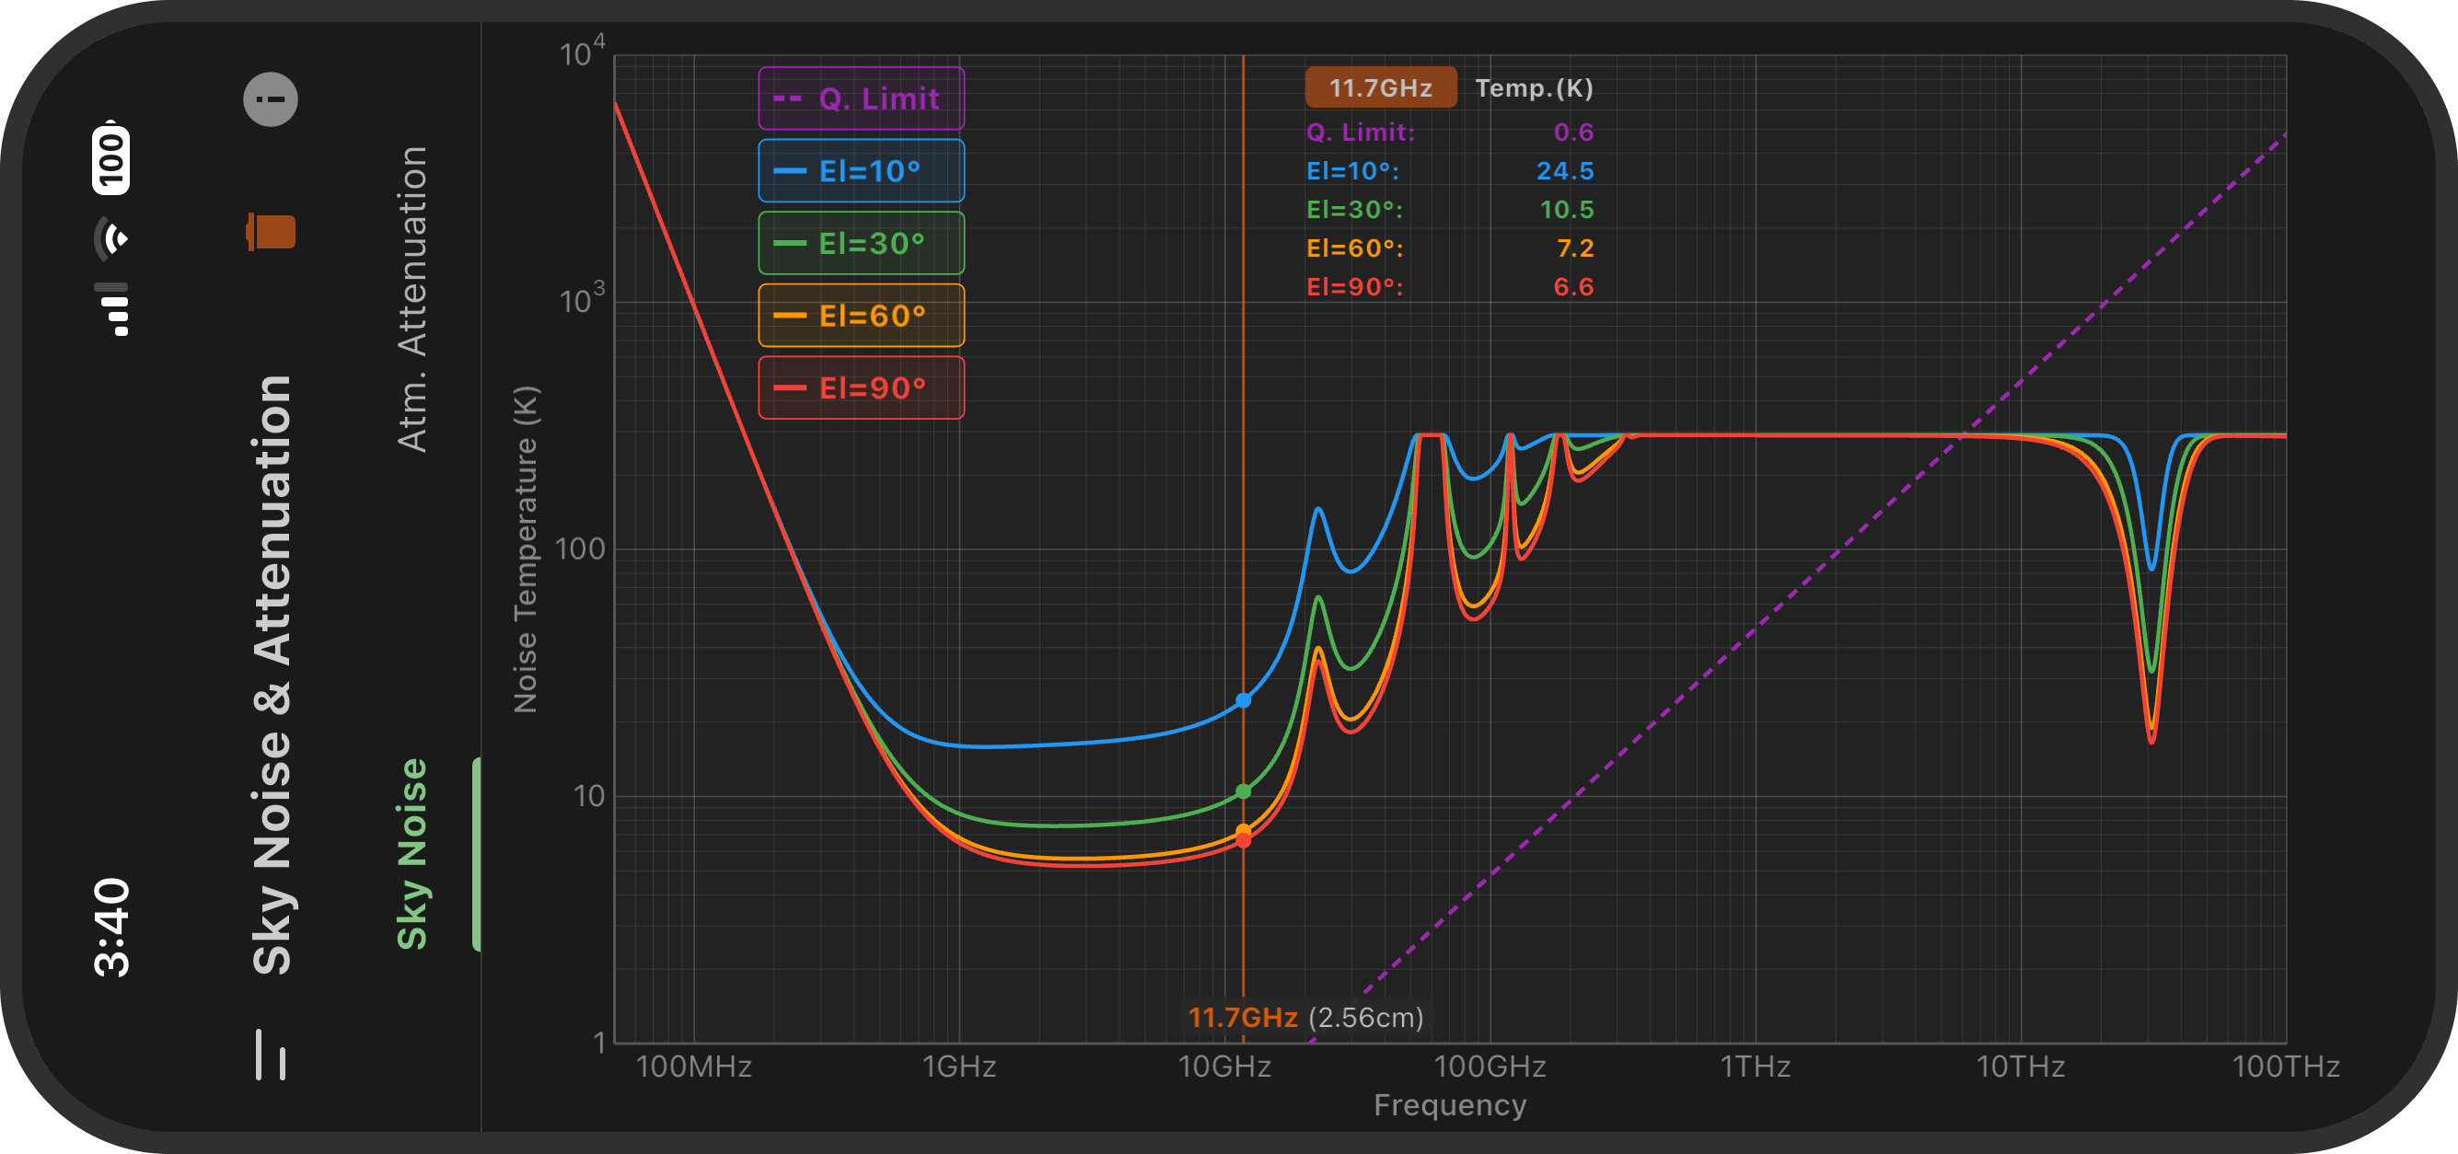Click the El=60°: readout row label
Image resolution: width=2458 pixels, height=1154 pixels.
pos(1354,248)
